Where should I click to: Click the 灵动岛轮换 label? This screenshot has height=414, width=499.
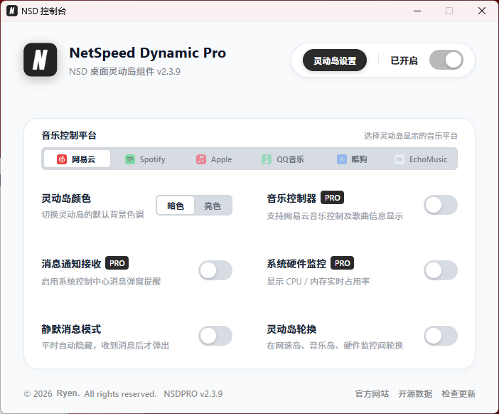point(291,329)
